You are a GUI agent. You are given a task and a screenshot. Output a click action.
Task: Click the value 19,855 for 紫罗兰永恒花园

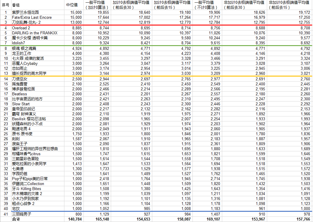click(103, 12)
